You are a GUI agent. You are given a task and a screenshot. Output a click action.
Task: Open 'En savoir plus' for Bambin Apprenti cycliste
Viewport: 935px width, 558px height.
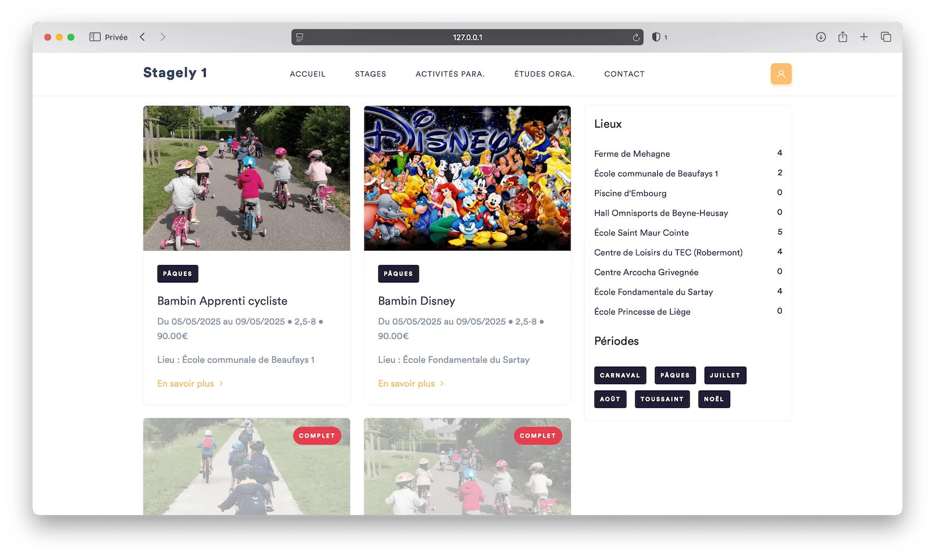point(190,384)
